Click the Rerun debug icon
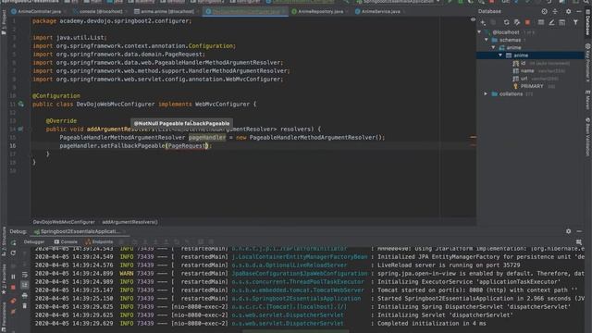 coord(13,242)
